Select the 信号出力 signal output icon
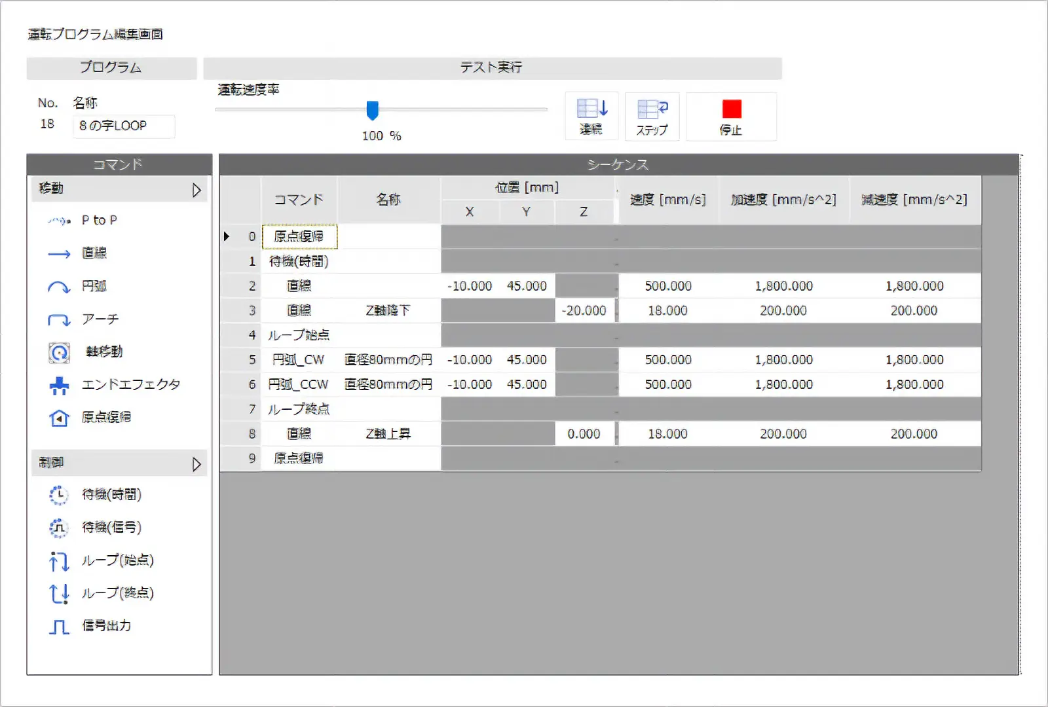The height and width of the screenshot is (707, 1048). click(59, 627)
